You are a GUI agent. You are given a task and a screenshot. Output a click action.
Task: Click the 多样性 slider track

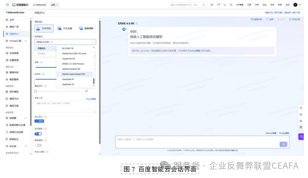46,79
